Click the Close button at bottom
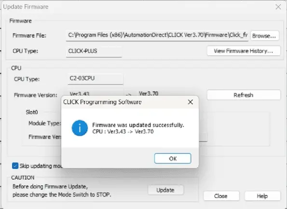287x209 pixels. point(221,196)
